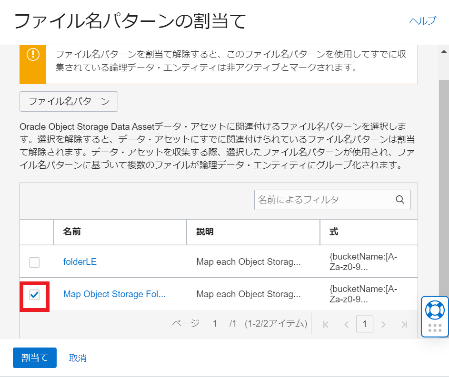Go to previous page arrow
Viewport: 449px width, 377px height.
tap(346, 324)
